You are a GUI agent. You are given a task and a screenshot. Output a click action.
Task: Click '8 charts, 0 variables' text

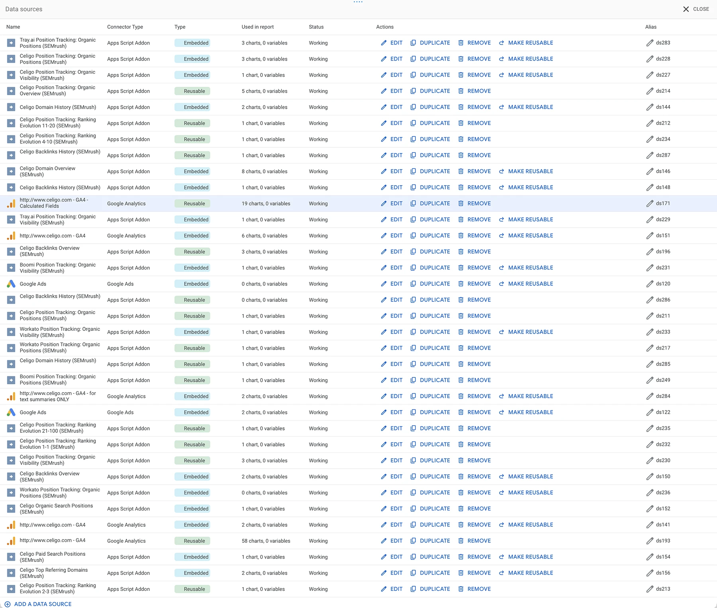264,171
